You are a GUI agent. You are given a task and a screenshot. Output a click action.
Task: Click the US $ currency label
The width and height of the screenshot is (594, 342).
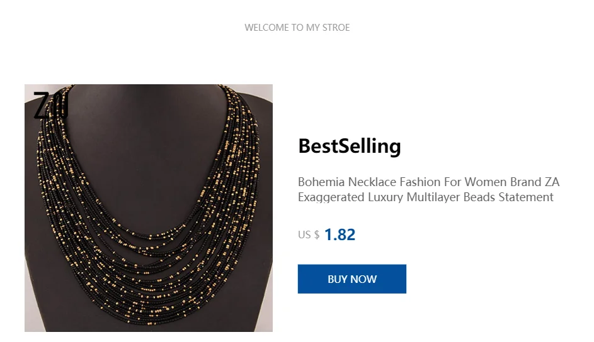(309, 235)
